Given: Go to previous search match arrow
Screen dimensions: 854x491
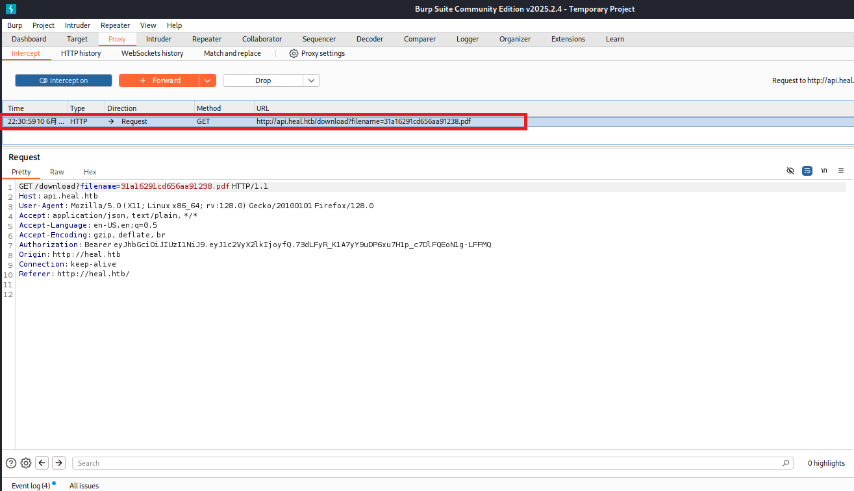Looking at the screenshot, I should click(x=42, y=463).
